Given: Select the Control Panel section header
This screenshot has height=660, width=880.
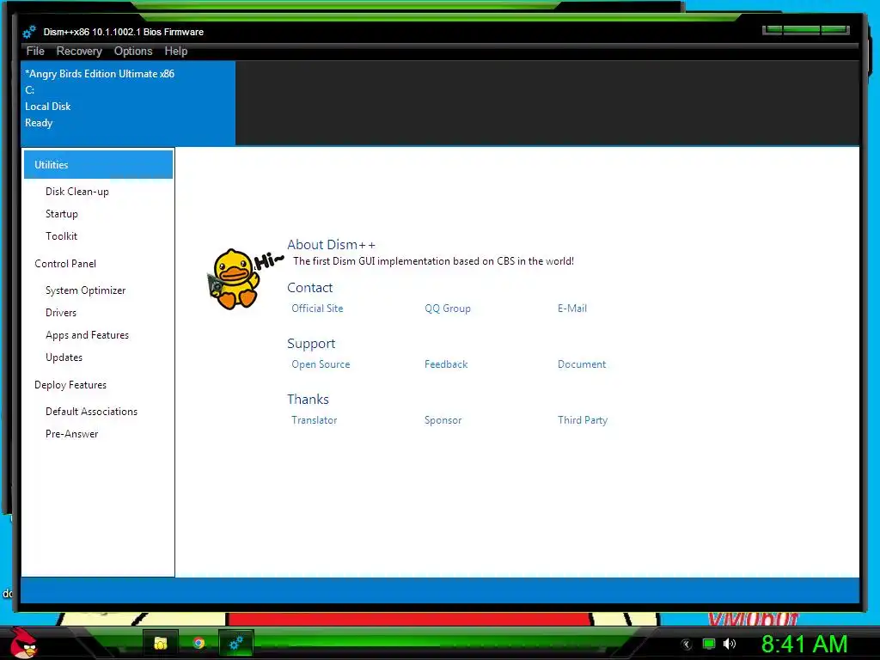Looking at the screenshot, I should [65, 264].
